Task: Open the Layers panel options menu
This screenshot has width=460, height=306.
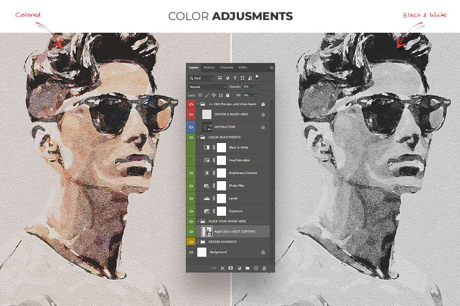Action: [271, 68]
